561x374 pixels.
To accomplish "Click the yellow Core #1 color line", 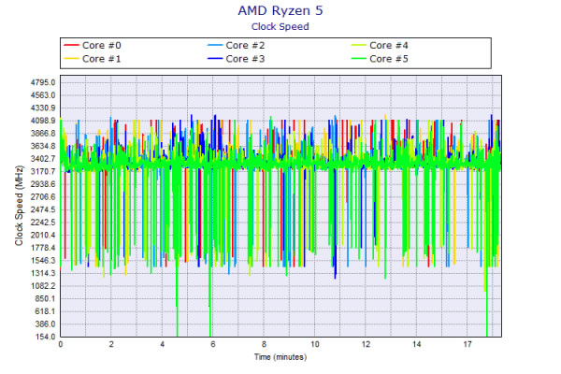I will tap(71, 59).
